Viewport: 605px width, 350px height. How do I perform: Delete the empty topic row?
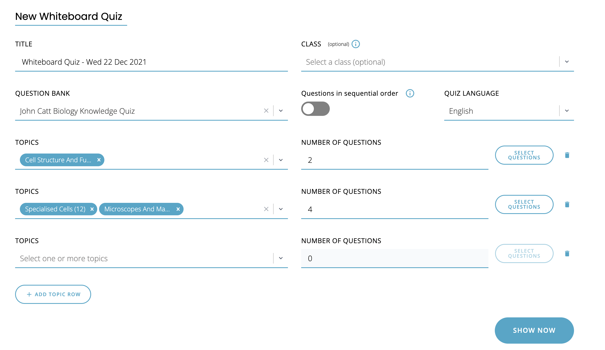pos(567,253)
